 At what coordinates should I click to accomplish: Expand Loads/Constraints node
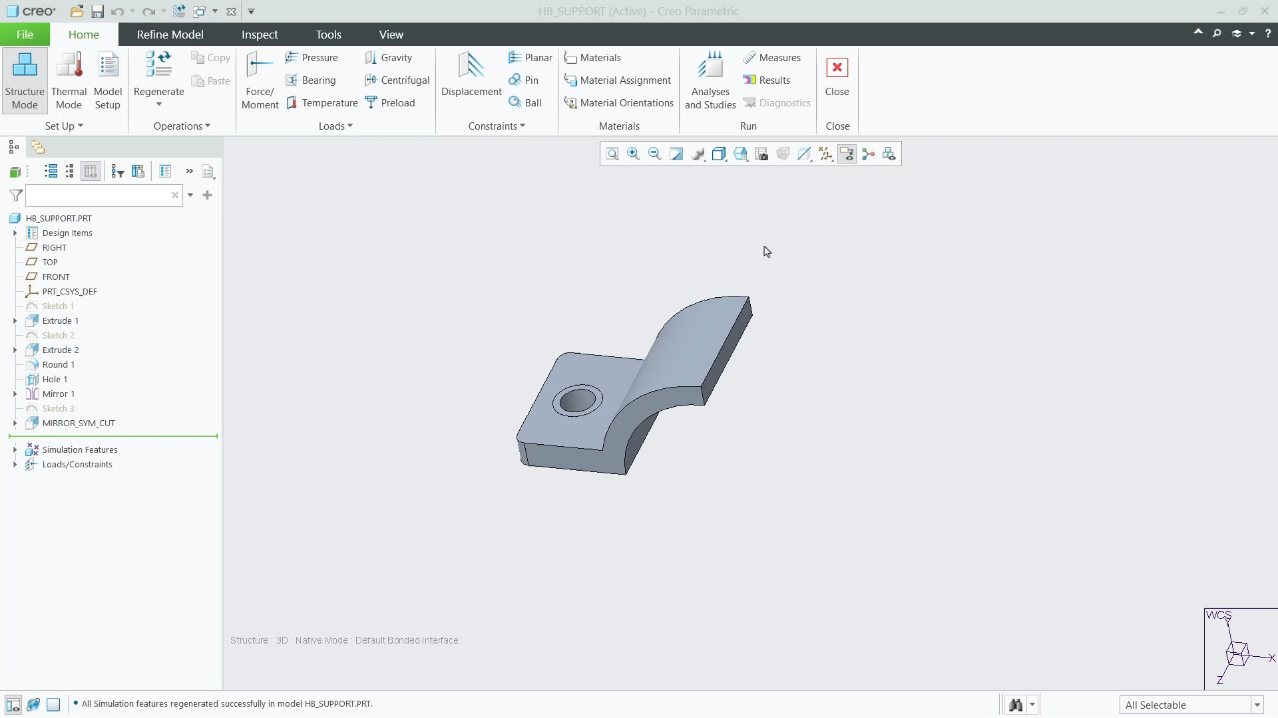coord(15,465)
